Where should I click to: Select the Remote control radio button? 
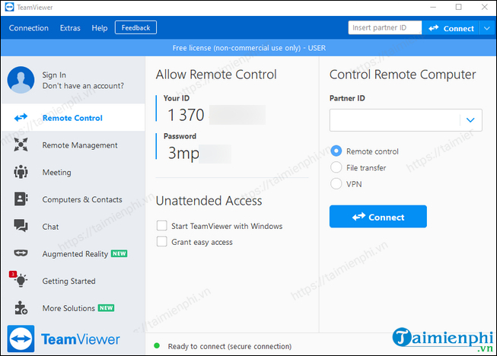tap(336, 151)
